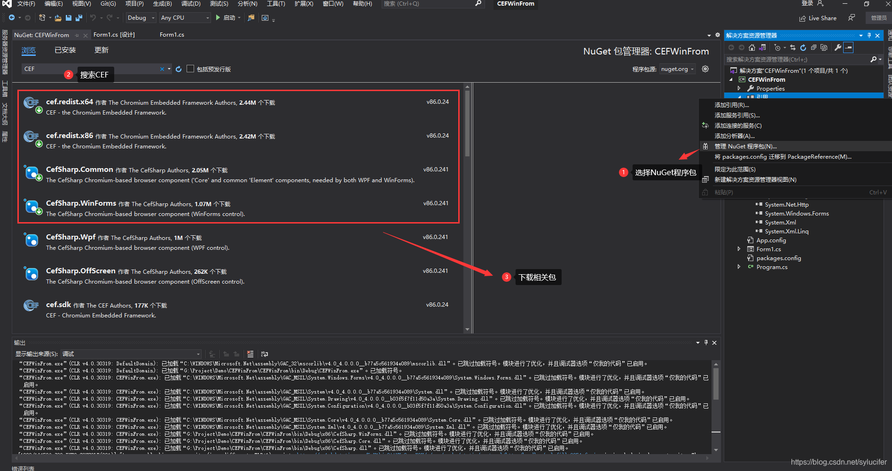Open properties wrench in Solution Explorer
Viewport: 892px width, 471px height.
tap(838, 47)
